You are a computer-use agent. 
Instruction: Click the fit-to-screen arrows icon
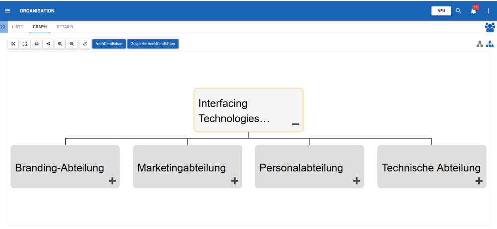coord(13,44)
